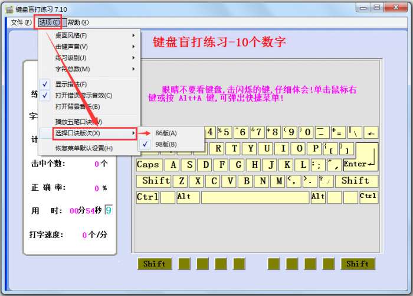
Task: Open the 帮助(H) menu
Action: [78, 22]
